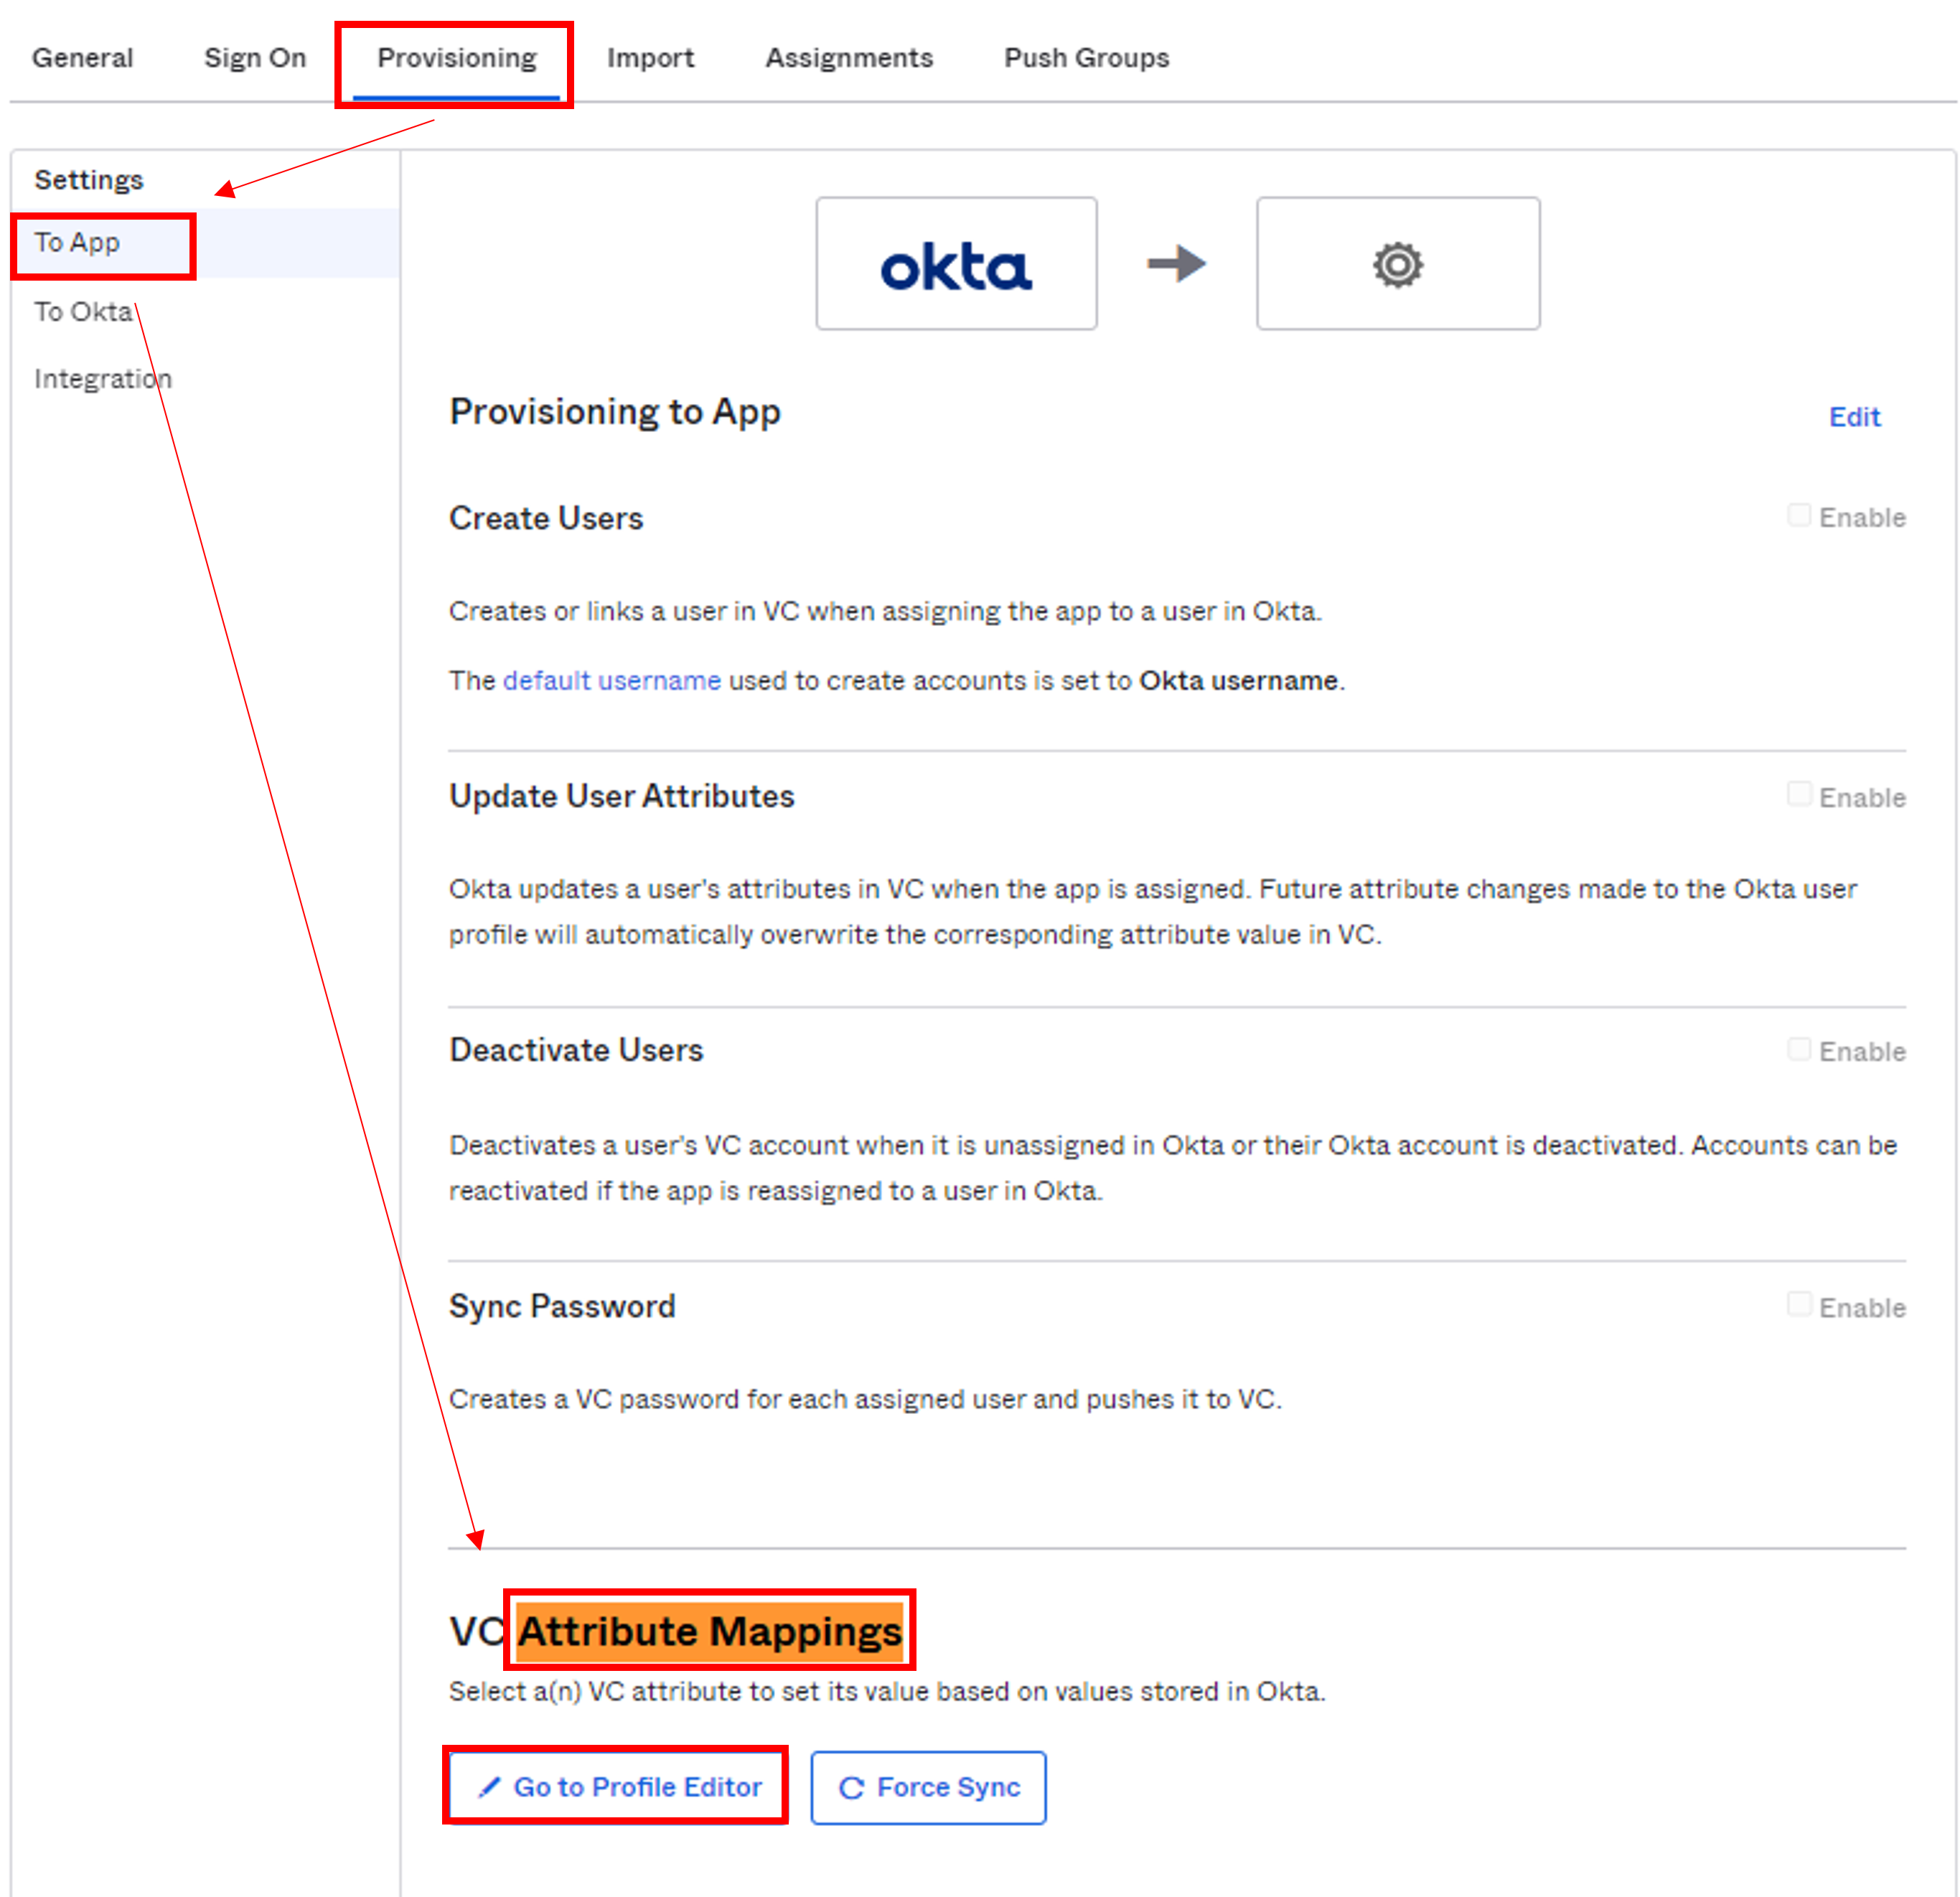Enable the Create Users checkbox
Viewport: 1960px width, 1897px height.
tap(1799, 516)
